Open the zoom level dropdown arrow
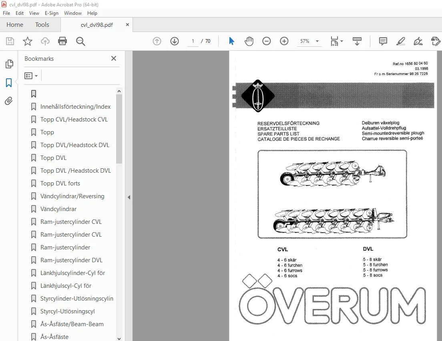 click(317, 41)
